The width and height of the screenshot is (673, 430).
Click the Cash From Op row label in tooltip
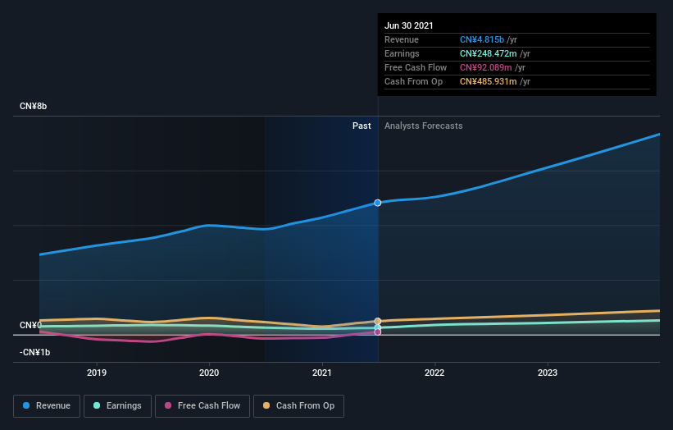[414, 81]
